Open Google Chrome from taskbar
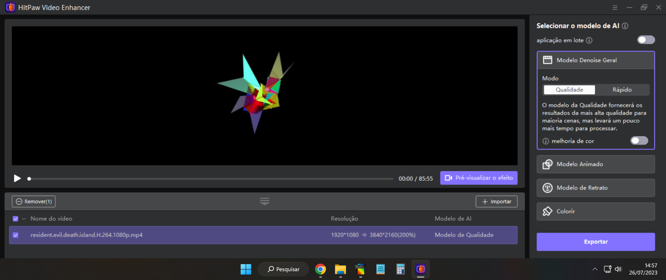The width and height of the screenshot is (666, 280). 320,269
